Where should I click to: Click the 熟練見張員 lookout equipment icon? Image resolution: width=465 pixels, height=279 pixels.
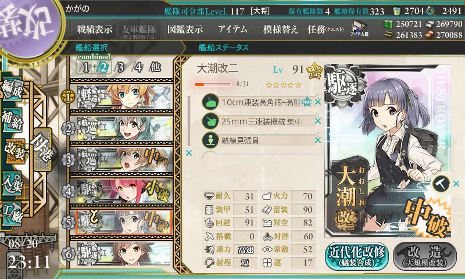(x=210, y=140)
